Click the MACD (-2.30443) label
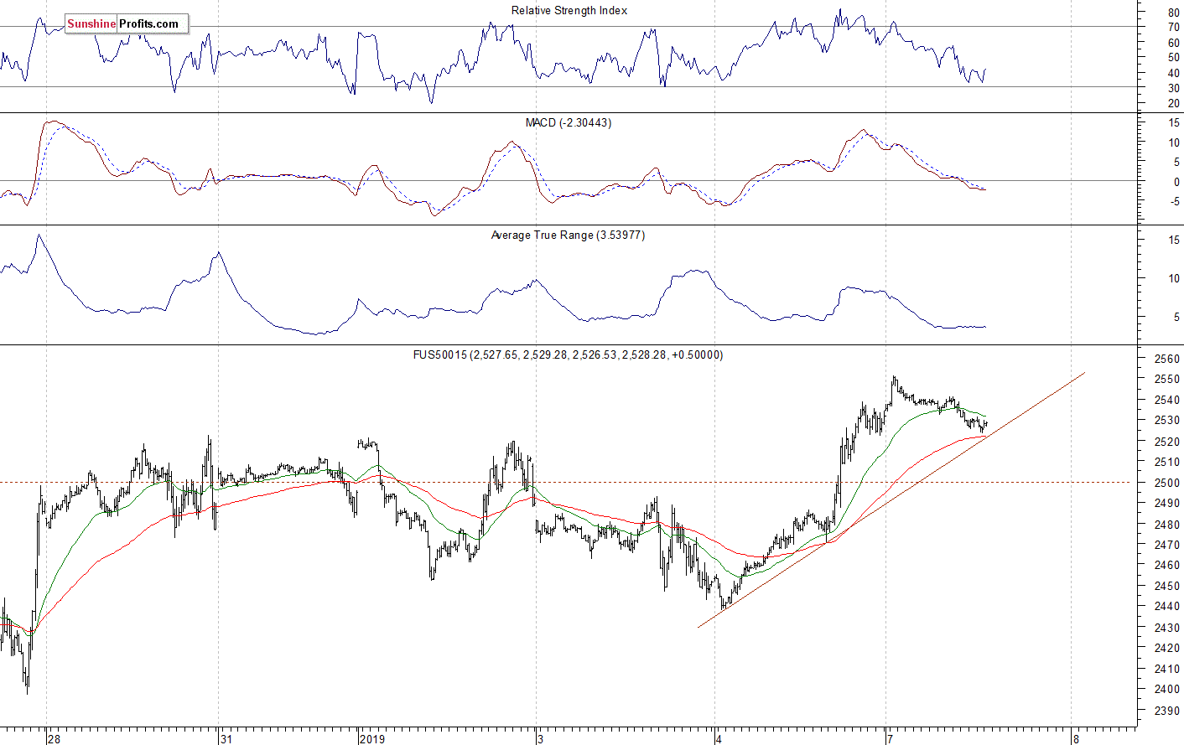This screenshot has height=745, width=1184. (x=569, y=123)
